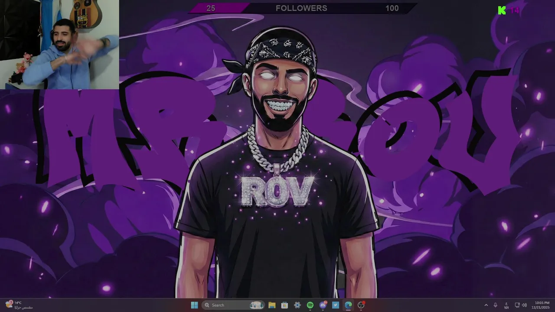The width and height of the screenshot is (555, 312).
Task: Open File Explorer from the taskbar
Action: [x=272, y=305]
